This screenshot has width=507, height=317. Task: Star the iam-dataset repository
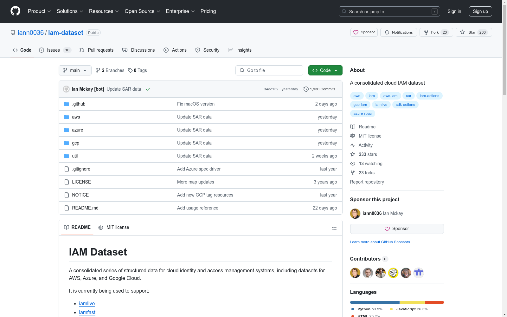(474, 32)
